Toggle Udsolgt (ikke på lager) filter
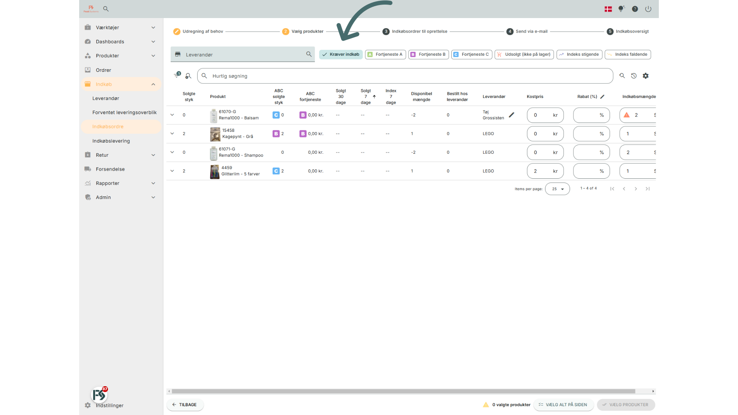The image size is (738, 415). [x=524, y=55]
